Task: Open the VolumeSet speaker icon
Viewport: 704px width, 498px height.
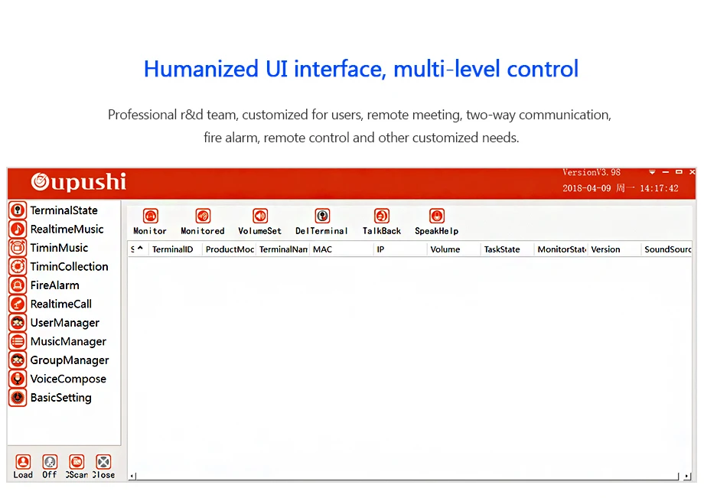Action: point(260,216)
